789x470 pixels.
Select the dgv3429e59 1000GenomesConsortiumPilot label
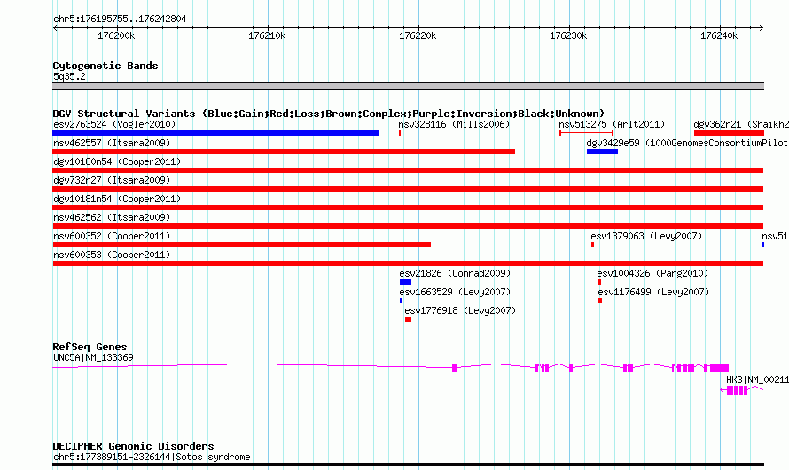(x=687, y=143)
